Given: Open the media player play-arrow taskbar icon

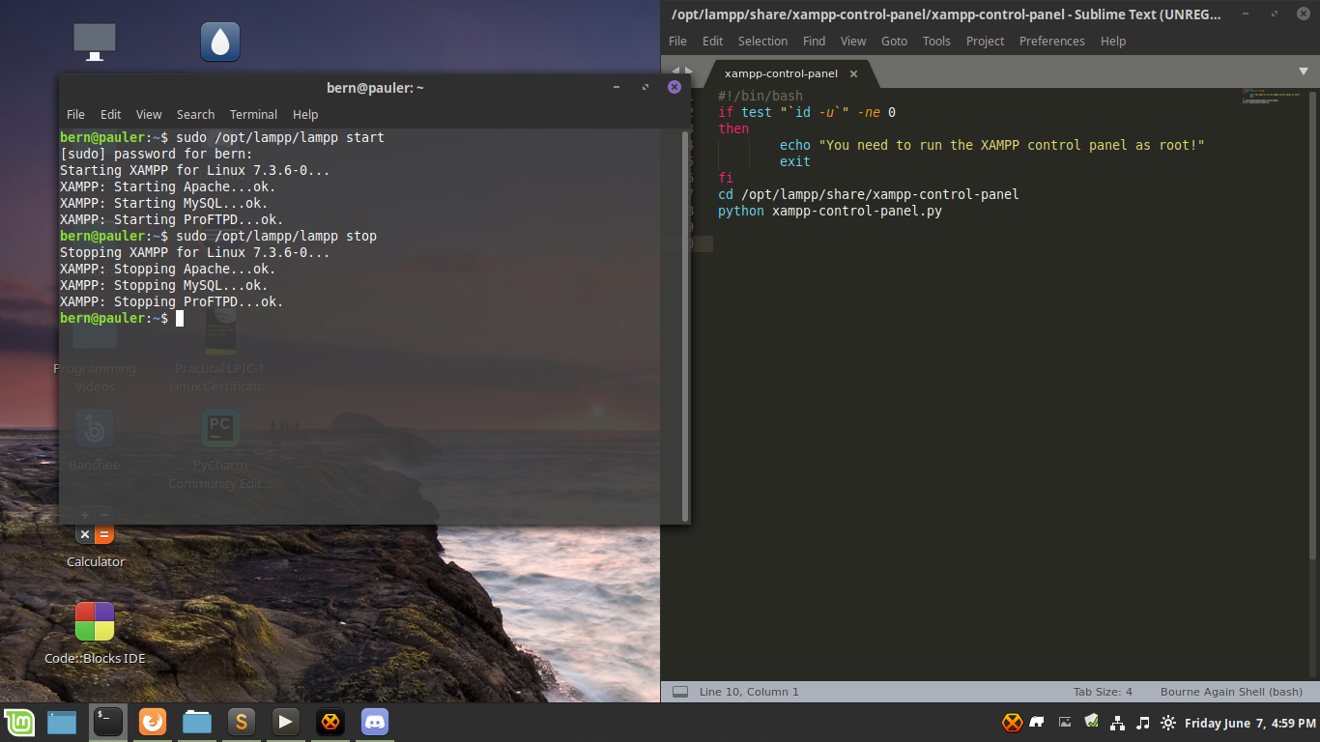Looking at the screenshot, I should coord(285,722).
